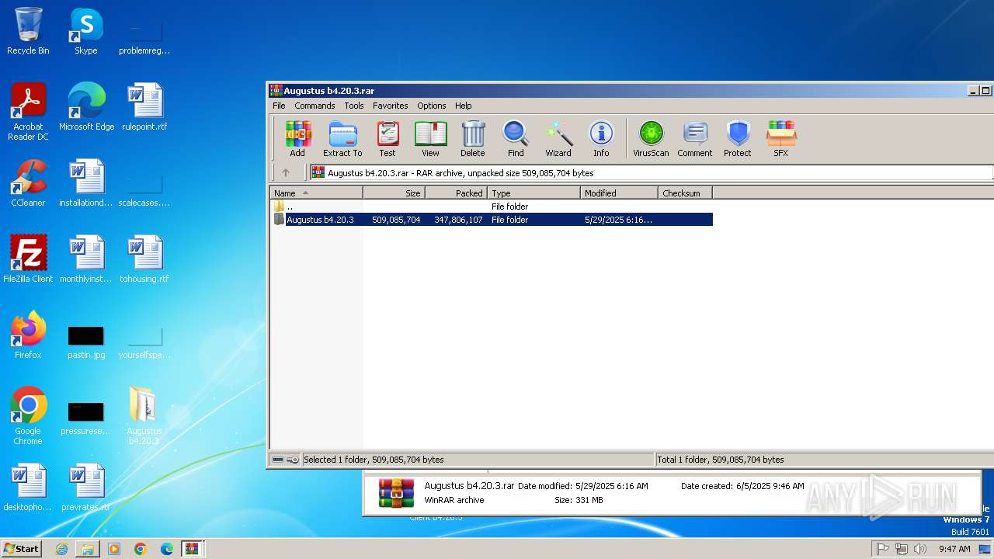Select the prevrates.rtf desktop file
This screenshot has height=559, width=994.
(86, 488)
